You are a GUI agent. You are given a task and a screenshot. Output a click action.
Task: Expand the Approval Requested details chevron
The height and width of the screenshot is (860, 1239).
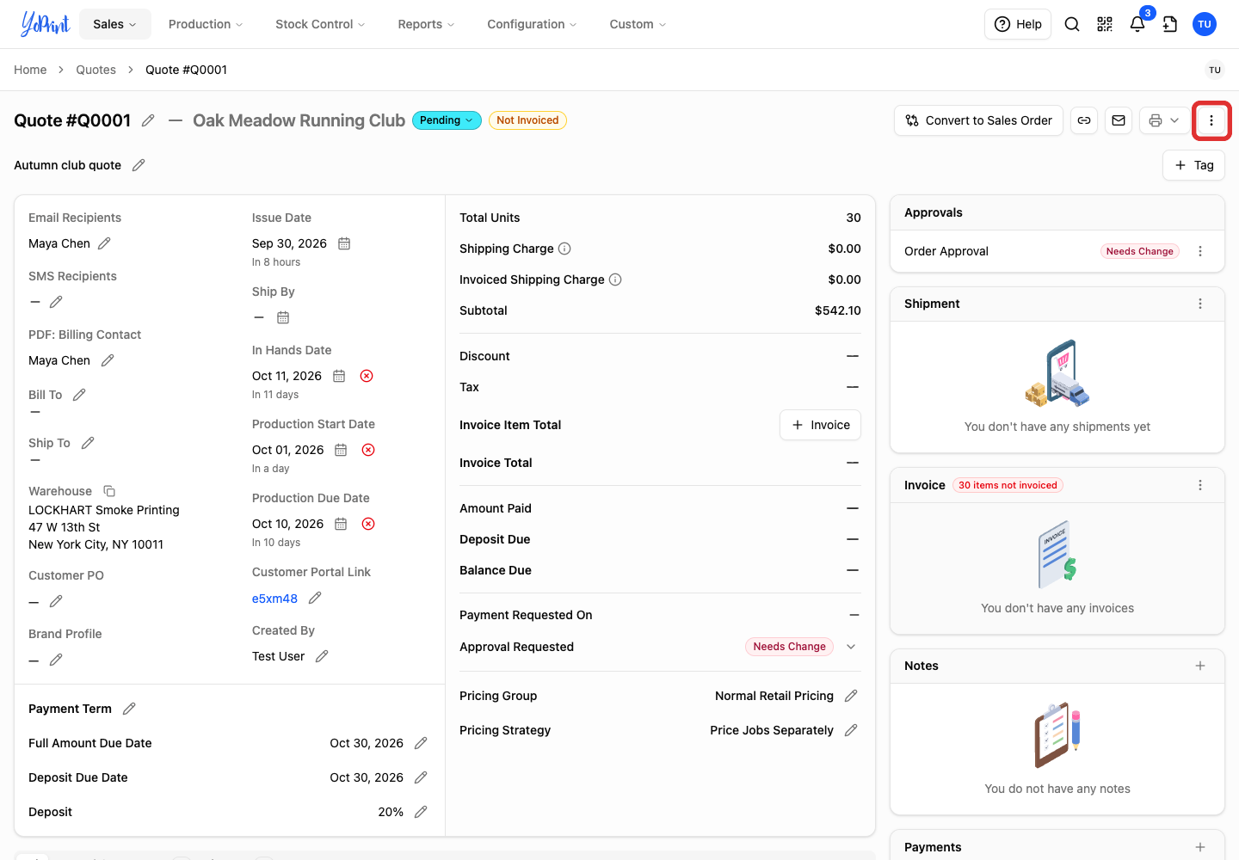click(x=851, y=647)
